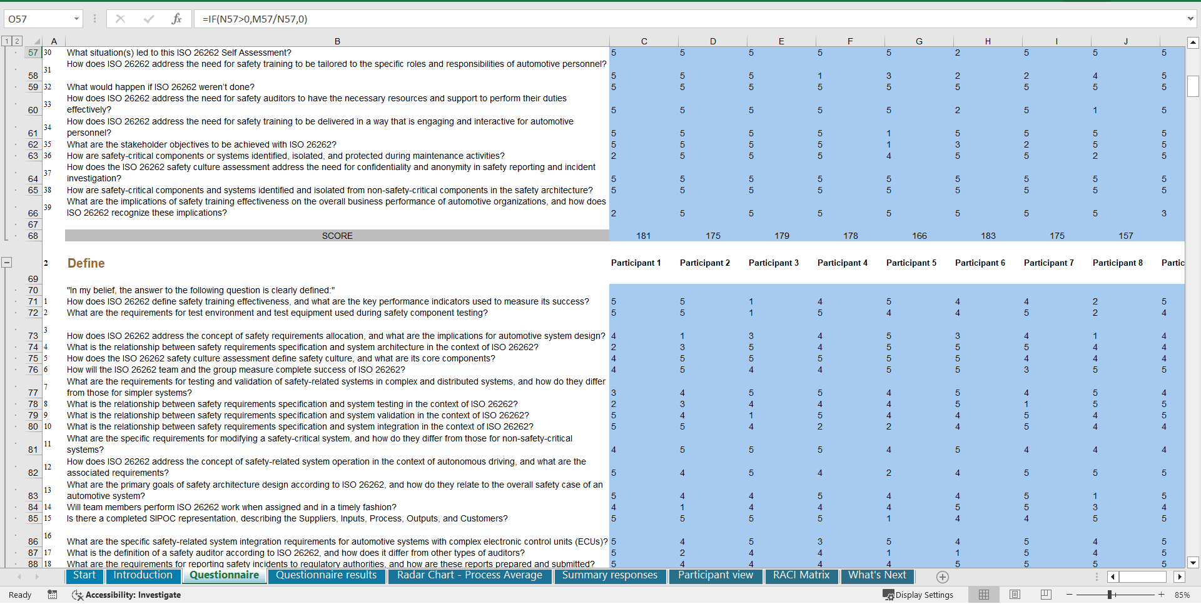Open the What's Next sheet tab
Viewport: 1201px width, 604px height.
tap(877, 575)
